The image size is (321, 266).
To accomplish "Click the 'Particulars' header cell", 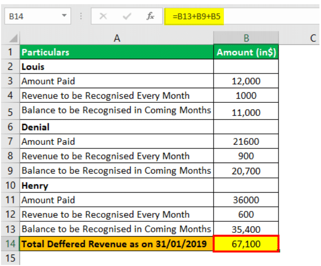I will point(116,52).
